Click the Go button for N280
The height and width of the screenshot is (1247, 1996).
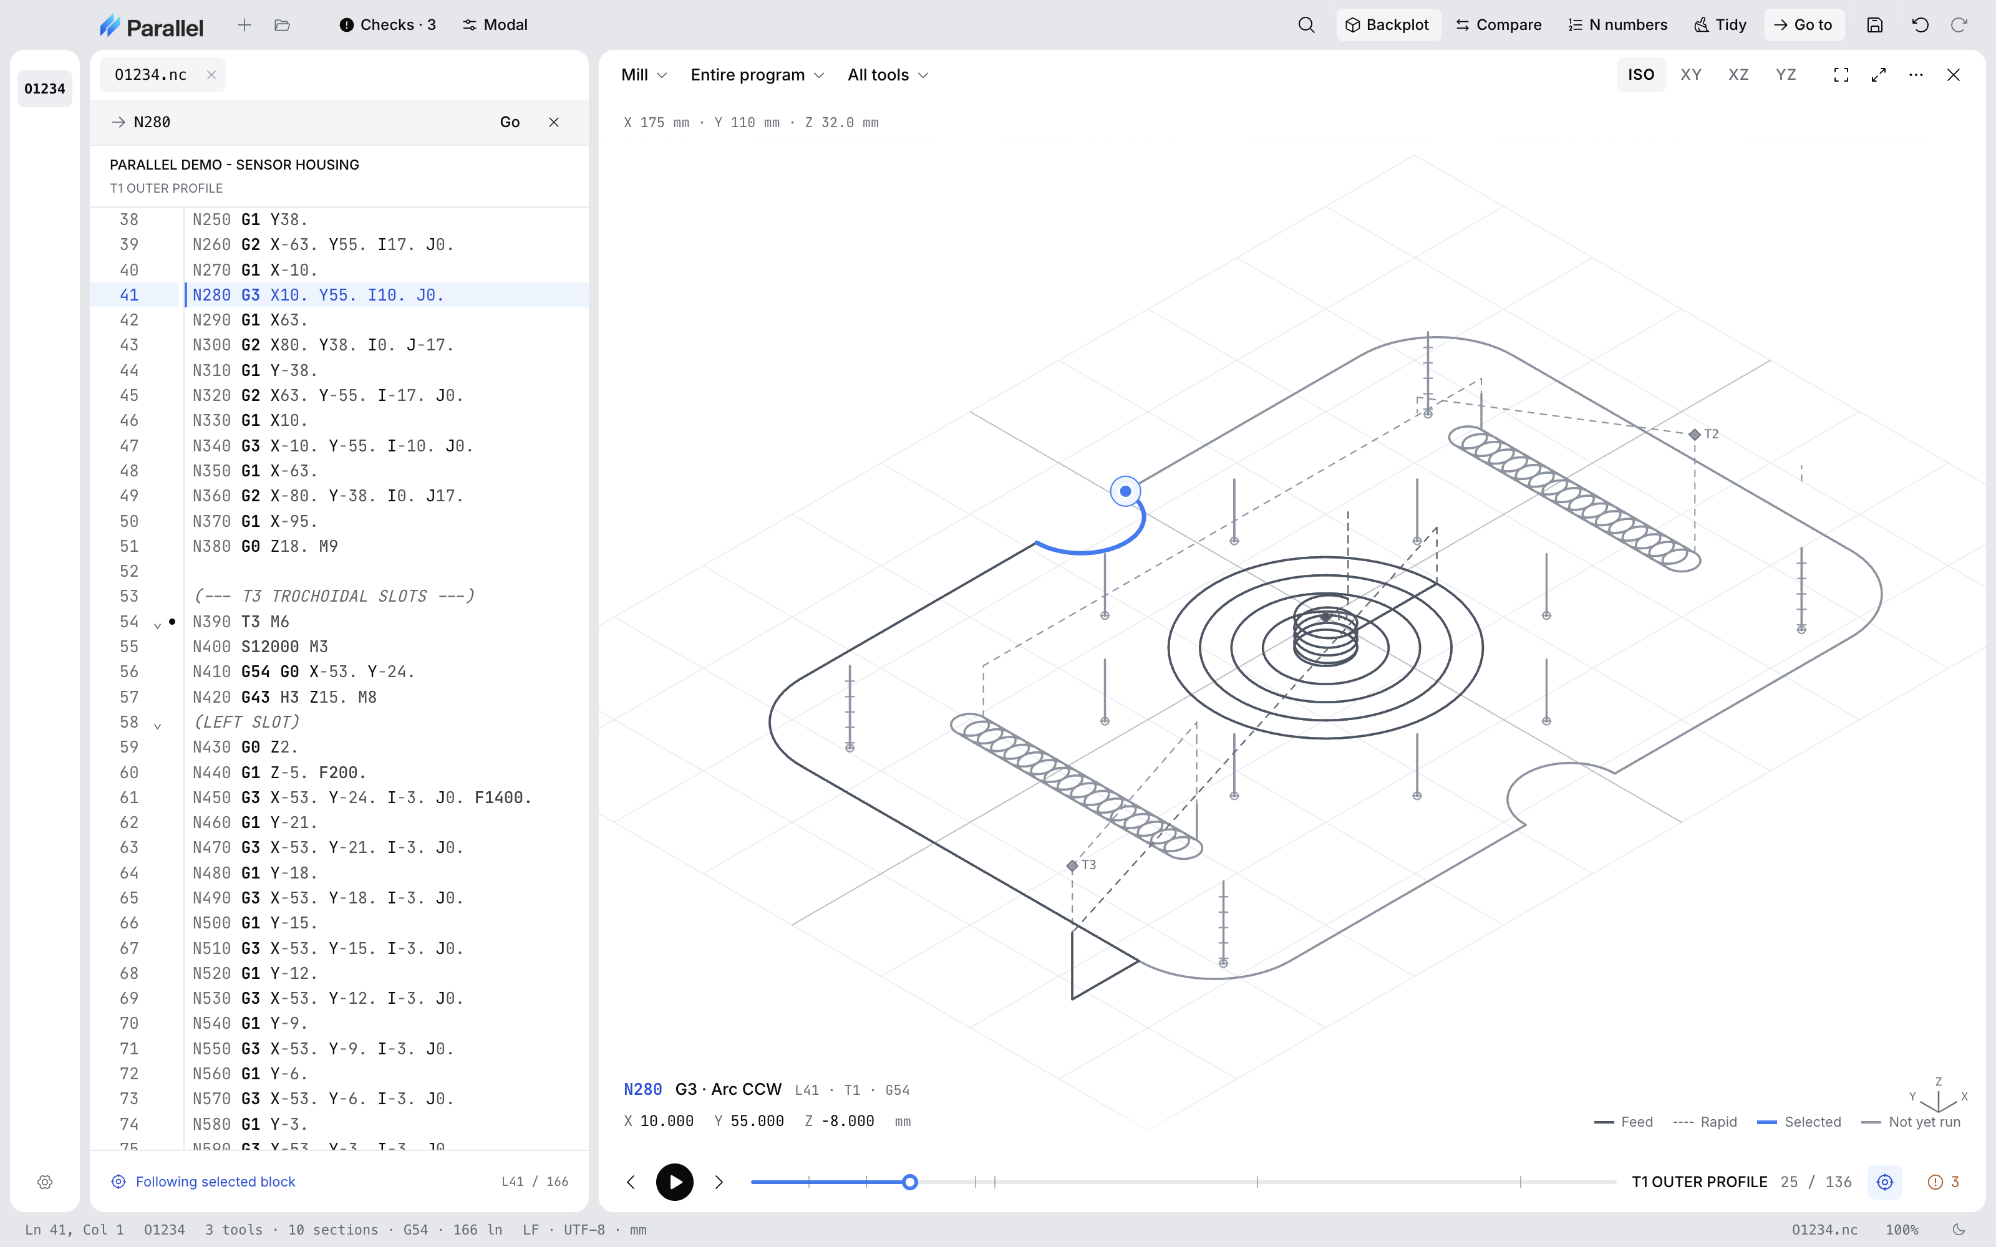click(510, 122)
